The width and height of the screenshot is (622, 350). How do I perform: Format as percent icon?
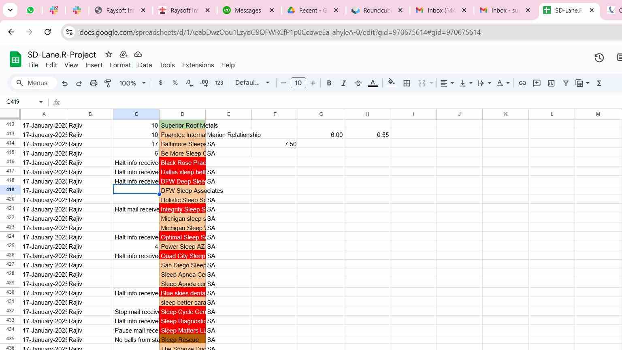pyautogui.click(x=175, y=83)
